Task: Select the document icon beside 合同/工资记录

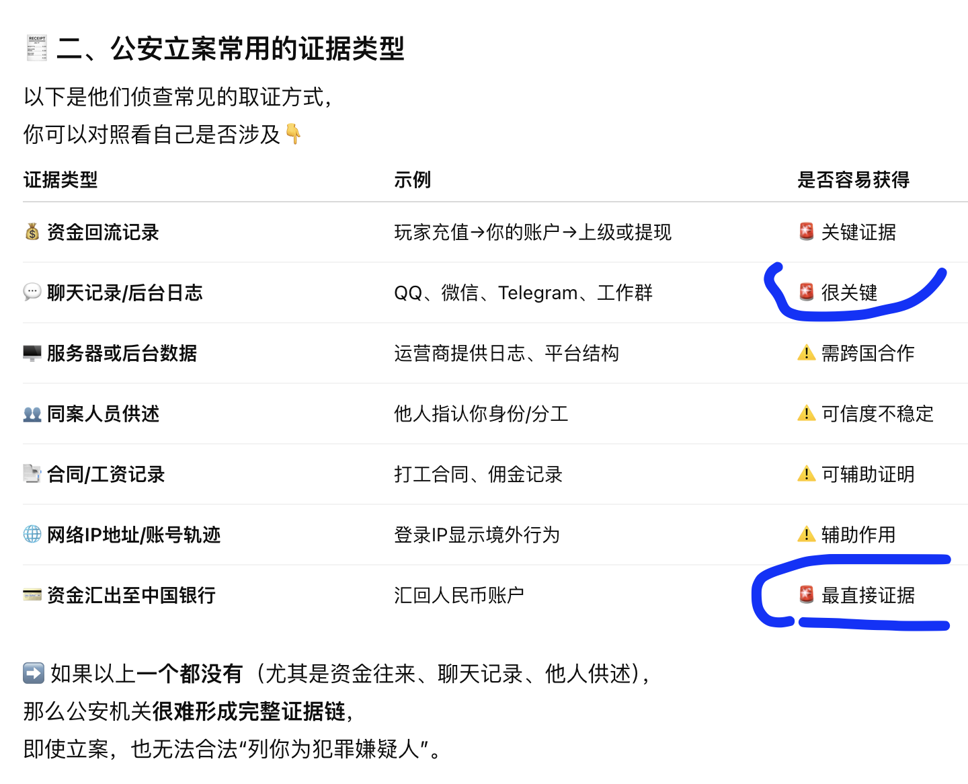Action: (x=32, y=474)
